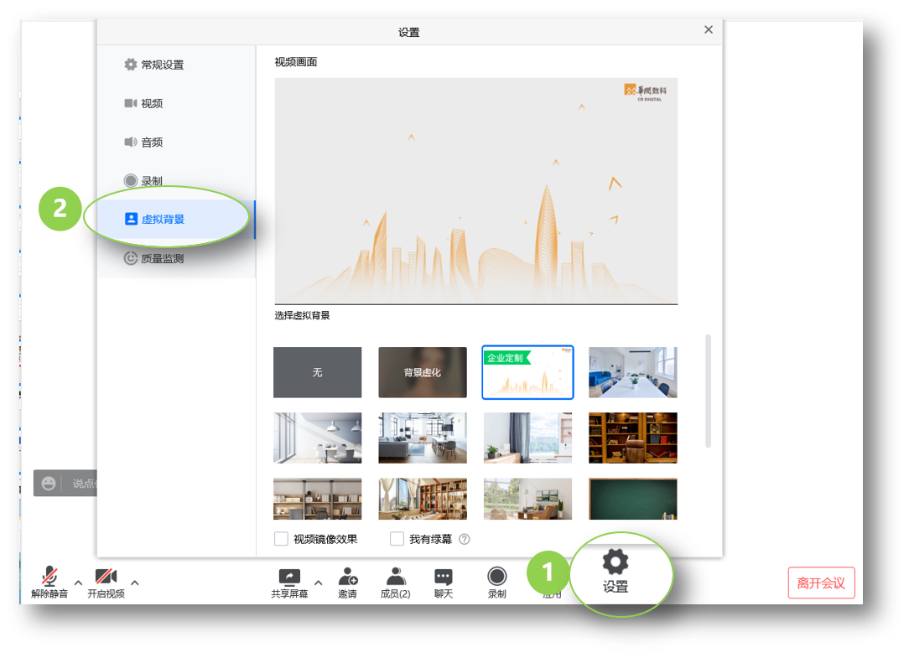Open the Members (2) list

(395, 577)
